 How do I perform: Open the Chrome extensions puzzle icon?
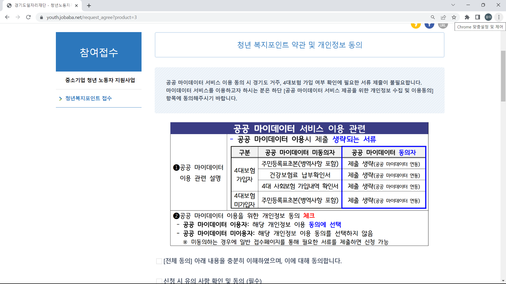pyautogui.click(x=467, y=17)
